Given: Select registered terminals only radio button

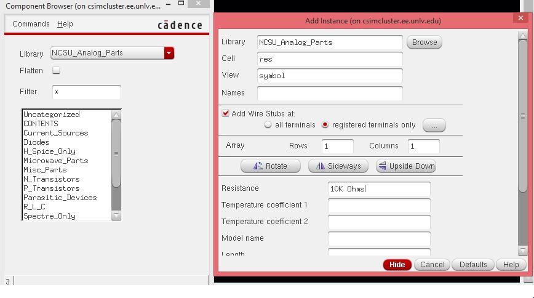Looking at the screenshot, I should pos(325,125).
